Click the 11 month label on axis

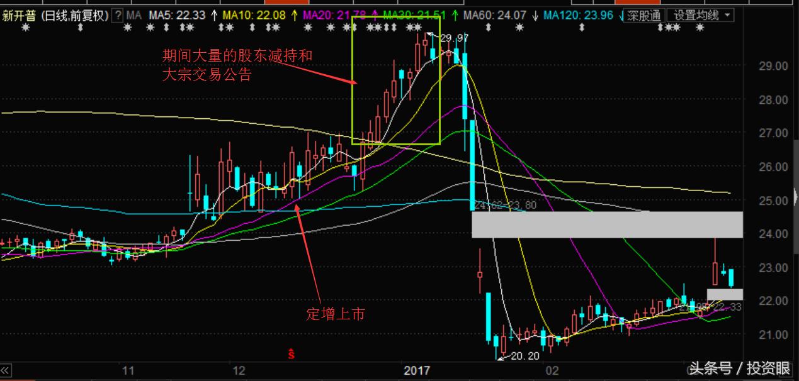[x=128, y=370]
